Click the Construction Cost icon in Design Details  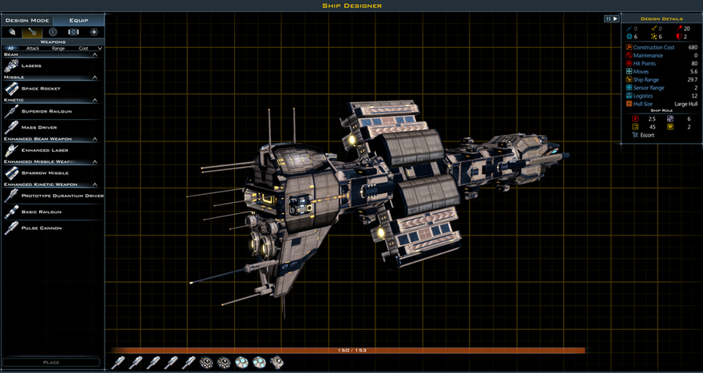coord(628,47)
